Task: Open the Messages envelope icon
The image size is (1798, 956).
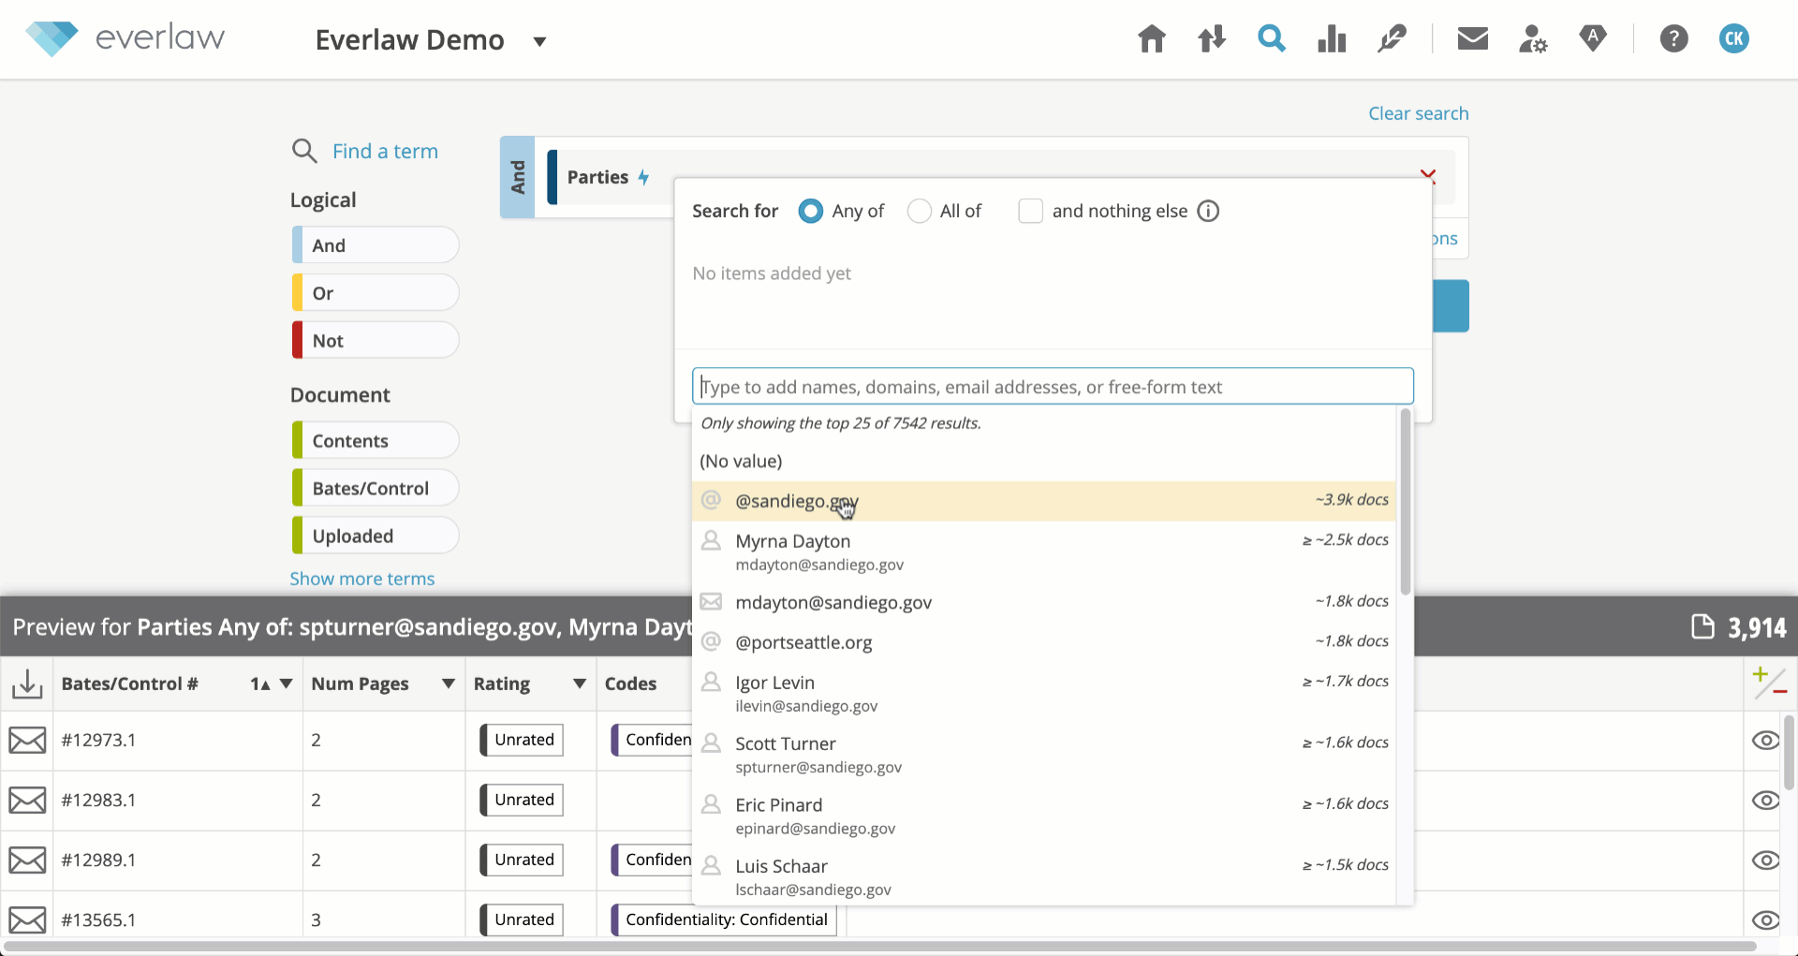Action: pos(1472,38)
